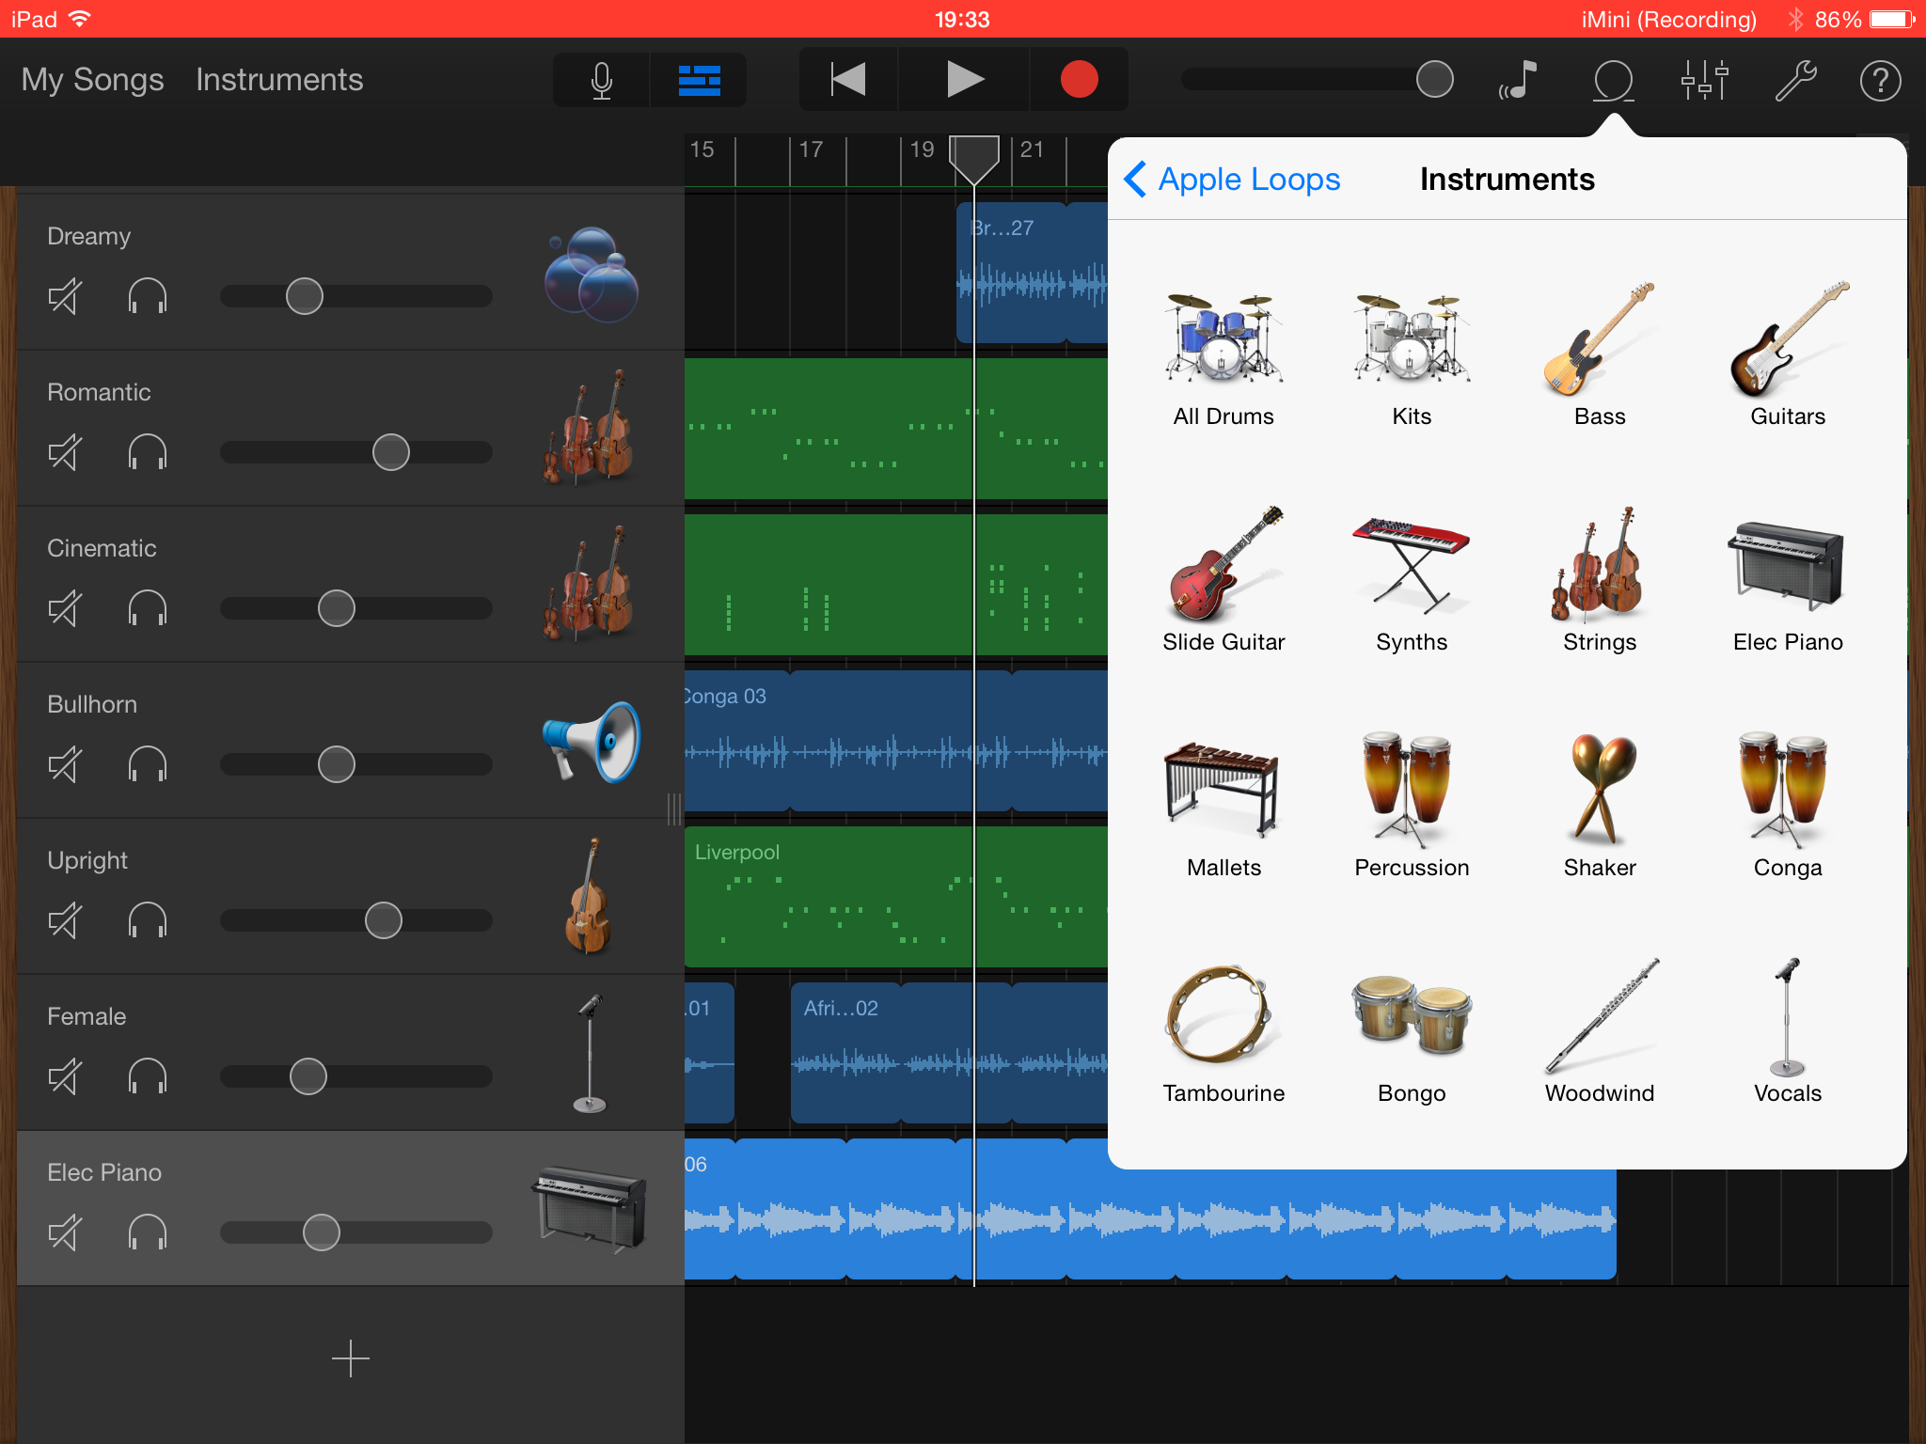Viewport: 1926px width, 1444px height.
Task: Start playback with play button
Action: click(964, 79)
